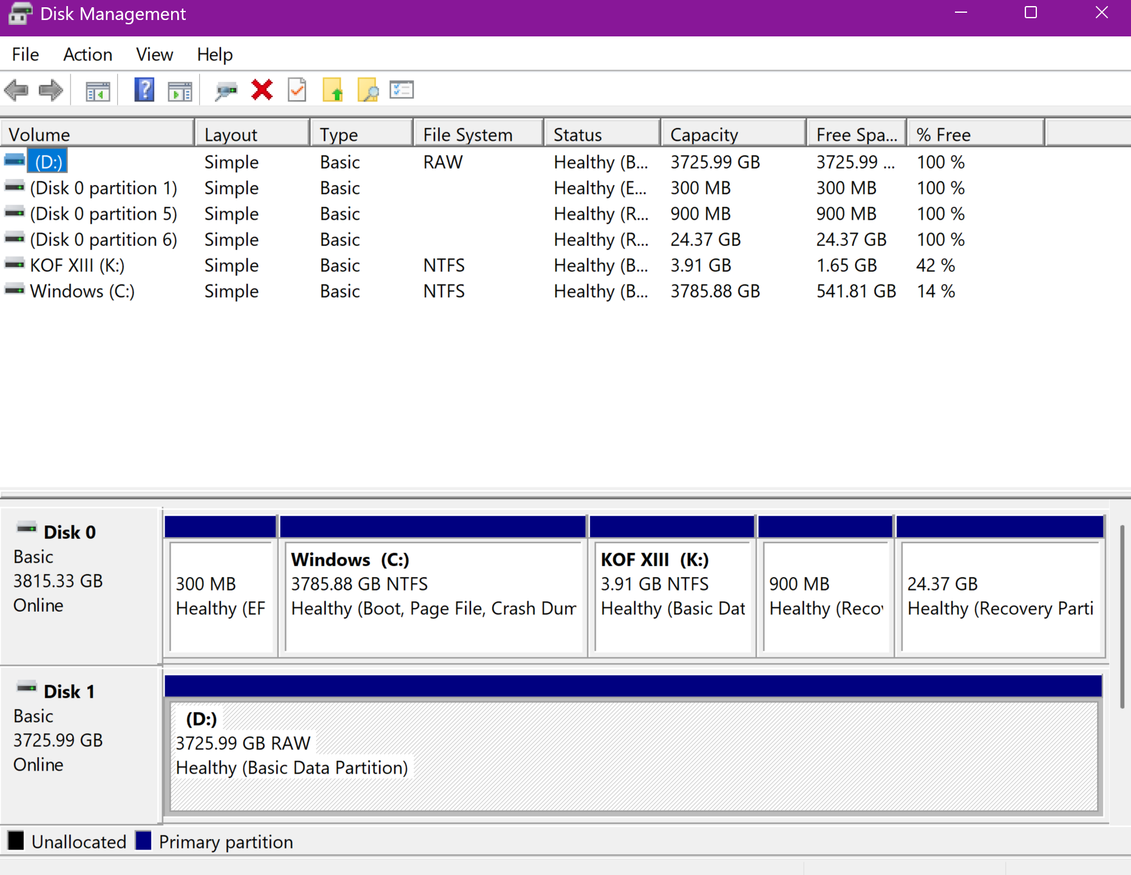
Task: Toggle the Show/Hide Action Pane icon
Action: 180,91
